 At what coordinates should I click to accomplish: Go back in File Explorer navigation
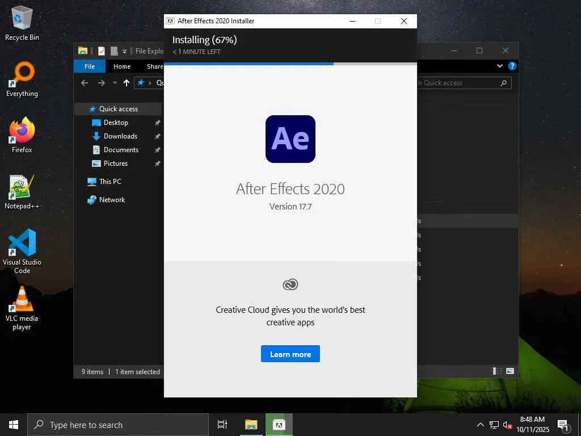pyautogui.click(x=85, y=83)
